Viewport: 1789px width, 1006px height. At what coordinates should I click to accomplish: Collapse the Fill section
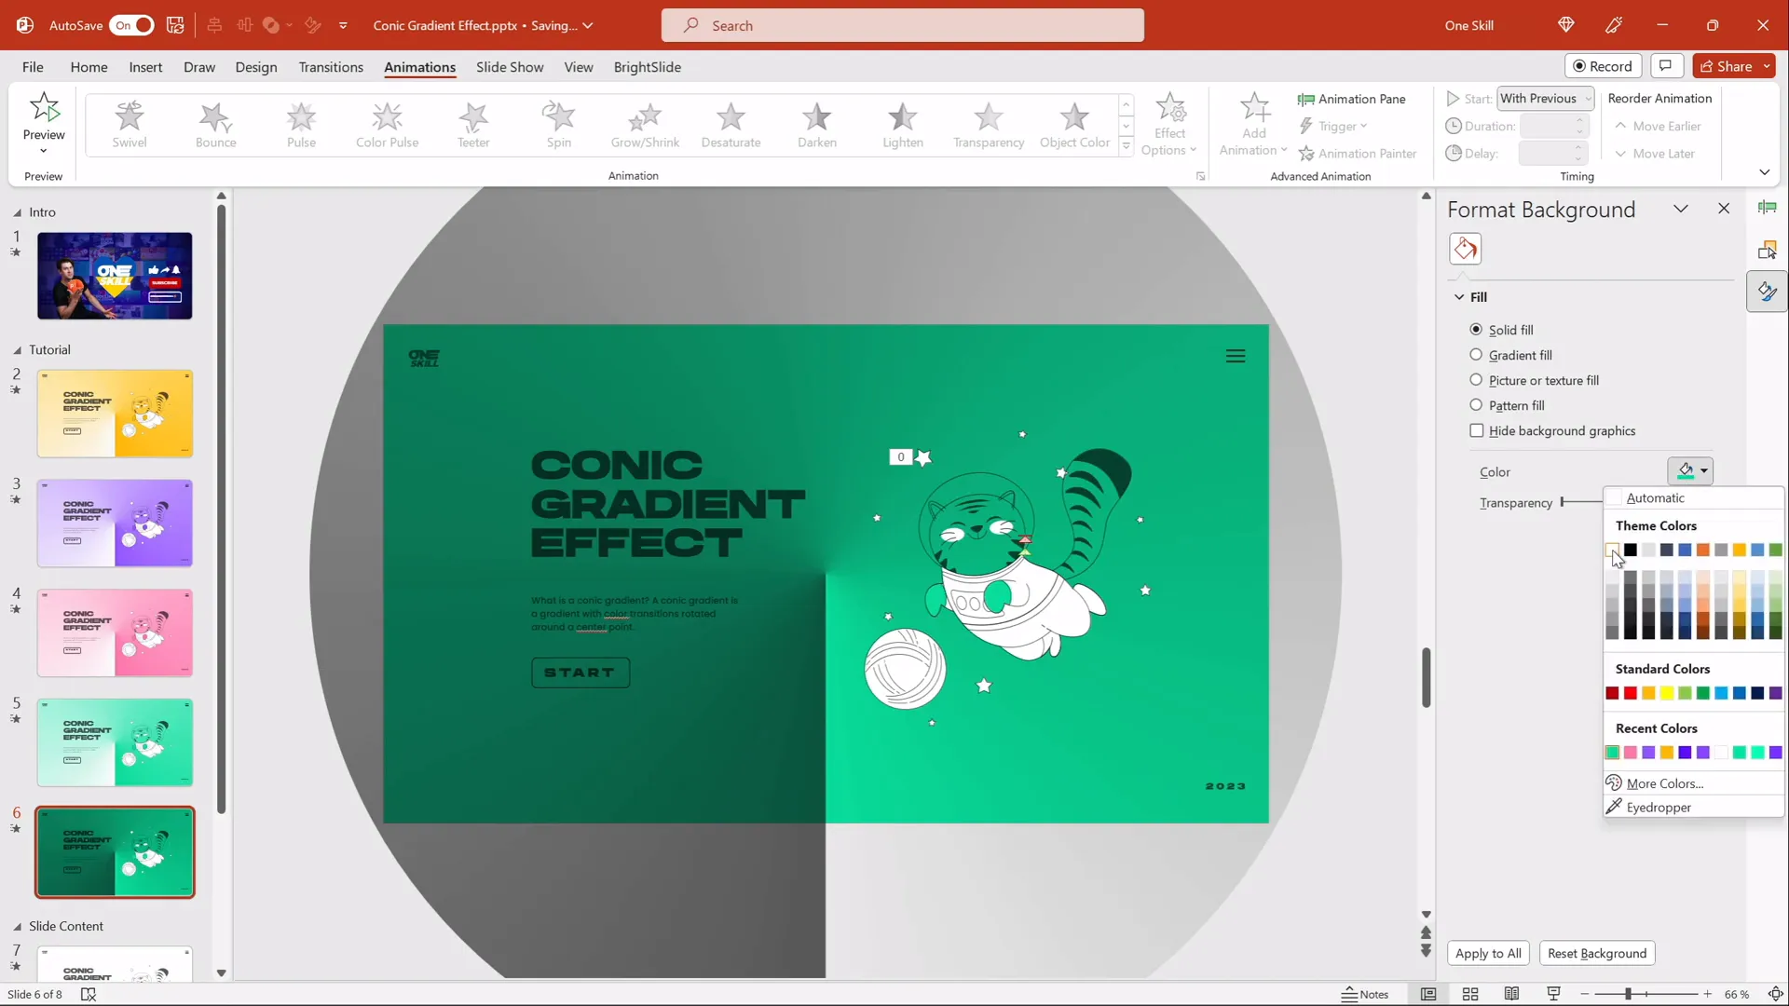pos(1459,297)
